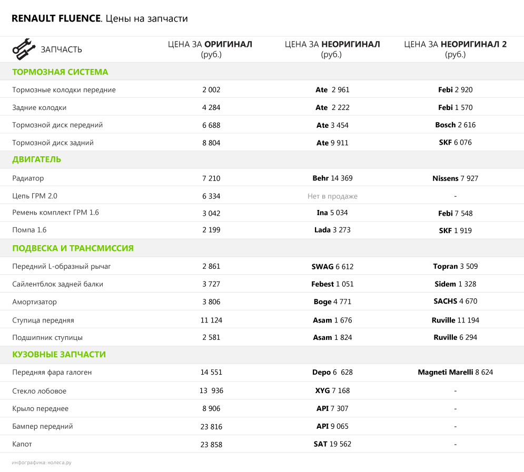Select the SACHS 4 670 price
The width and height of the screenshot is (524, 472).
(x=455, y=302)
